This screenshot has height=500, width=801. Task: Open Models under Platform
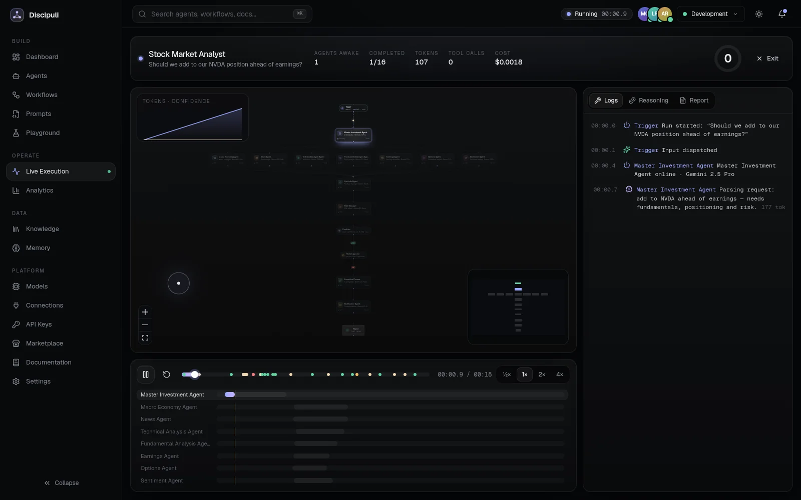61,286
